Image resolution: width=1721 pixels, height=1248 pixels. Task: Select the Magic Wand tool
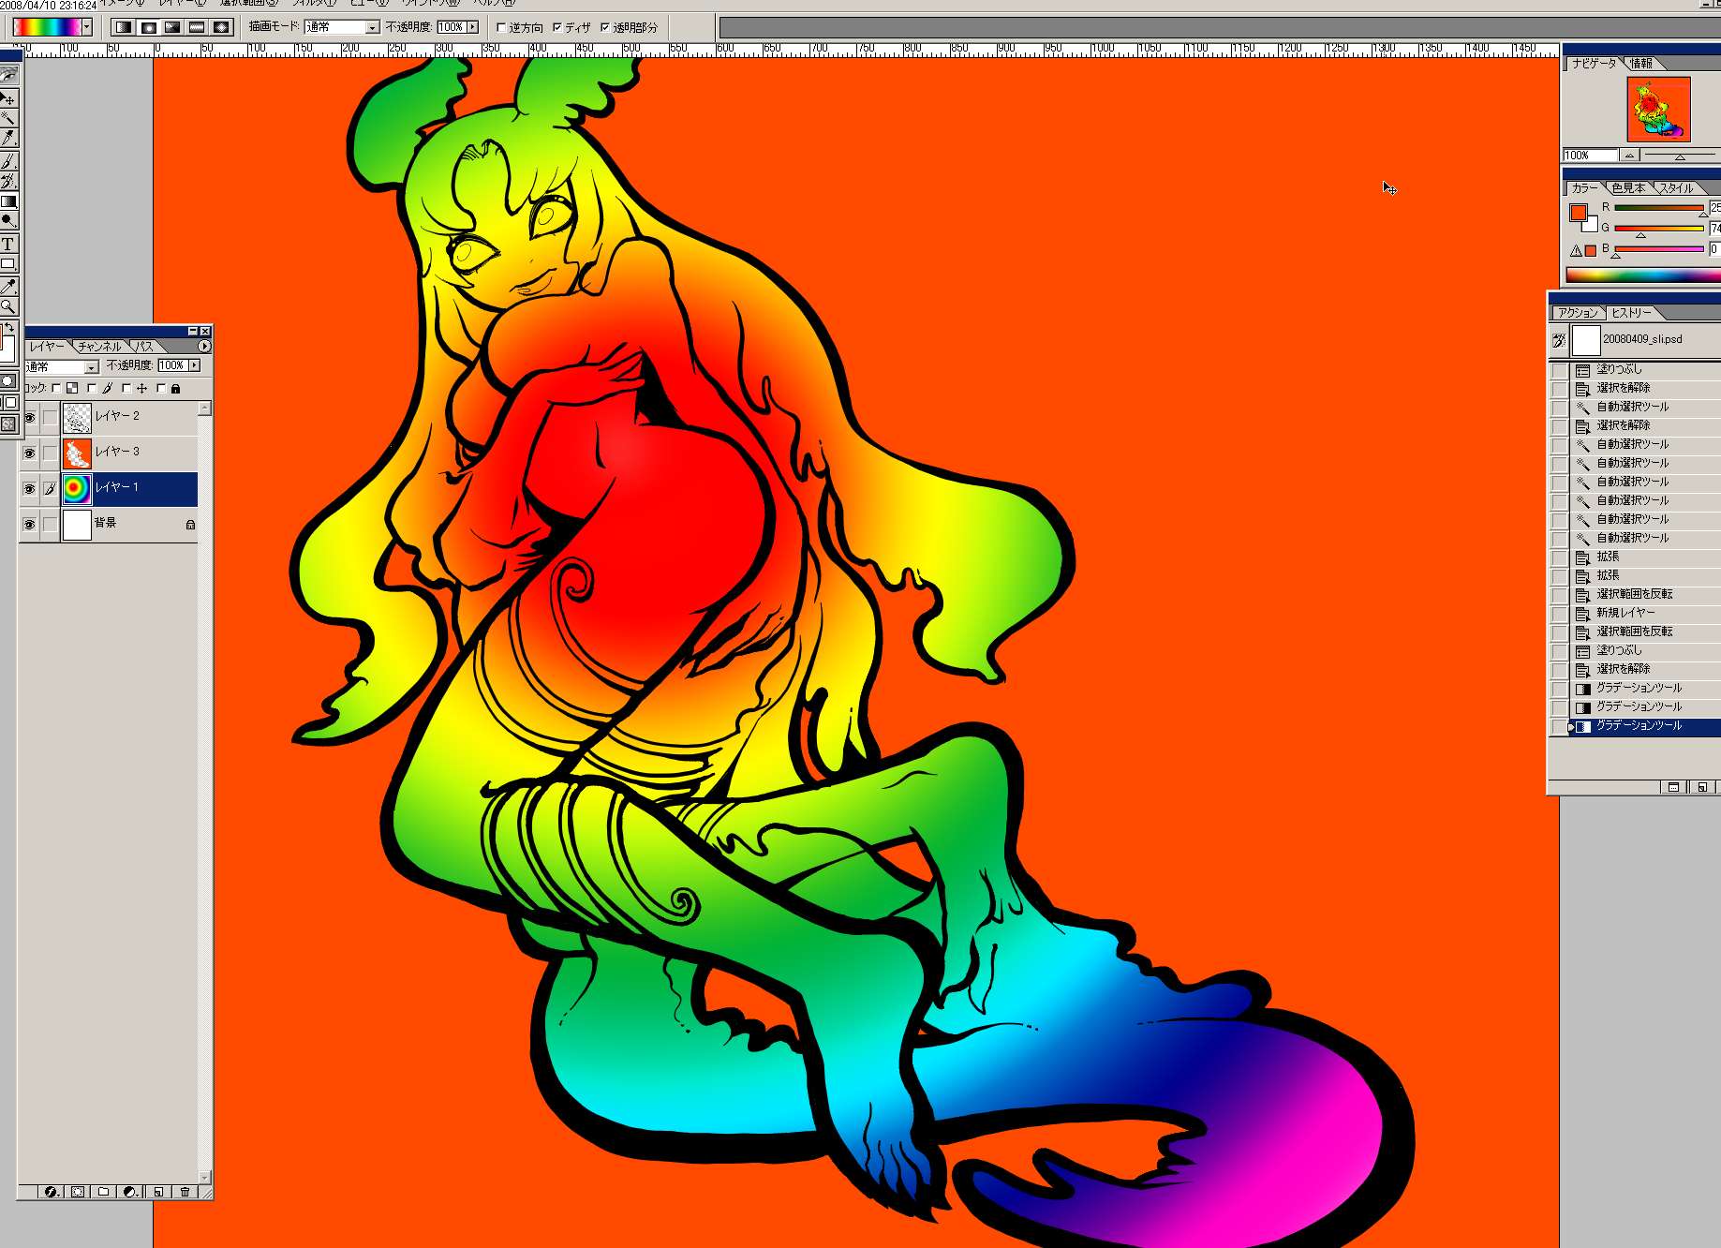(7, 118)
